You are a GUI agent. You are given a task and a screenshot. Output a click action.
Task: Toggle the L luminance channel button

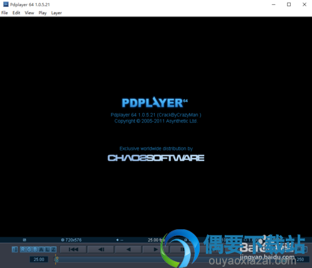click(x=47, y=249)
